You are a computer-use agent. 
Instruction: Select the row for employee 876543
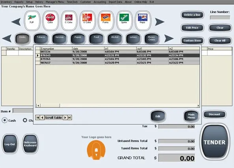[118, 55]
